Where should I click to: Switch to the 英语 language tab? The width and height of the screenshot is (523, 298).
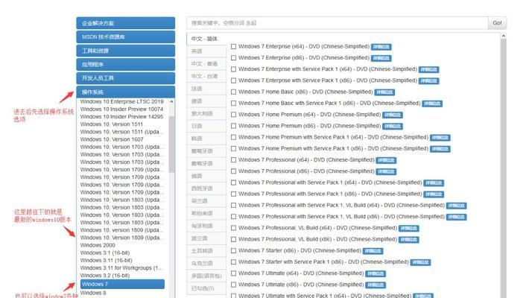[206, 51]
